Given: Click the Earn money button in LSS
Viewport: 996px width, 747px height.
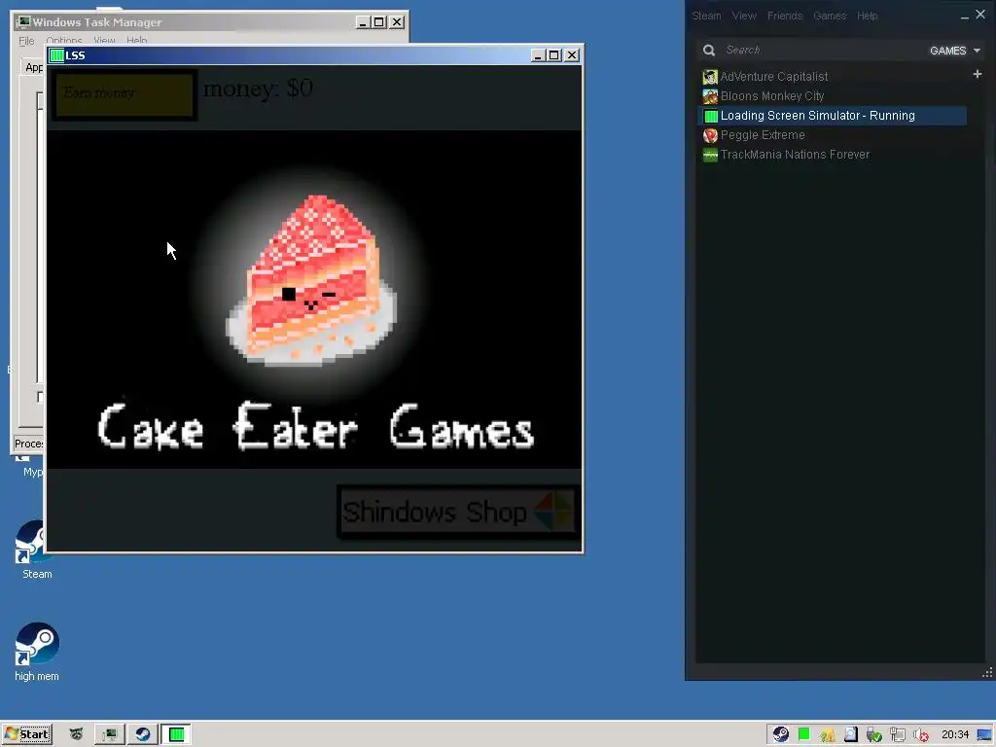Looking at the screenshot, I should coord(124,94).
